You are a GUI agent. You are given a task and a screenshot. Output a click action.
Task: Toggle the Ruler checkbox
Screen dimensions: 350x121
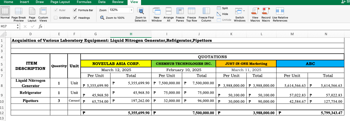56,10
